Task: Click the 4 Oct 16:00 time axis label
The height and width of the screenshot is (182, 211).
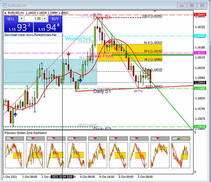Action: (x=107, y=177)
